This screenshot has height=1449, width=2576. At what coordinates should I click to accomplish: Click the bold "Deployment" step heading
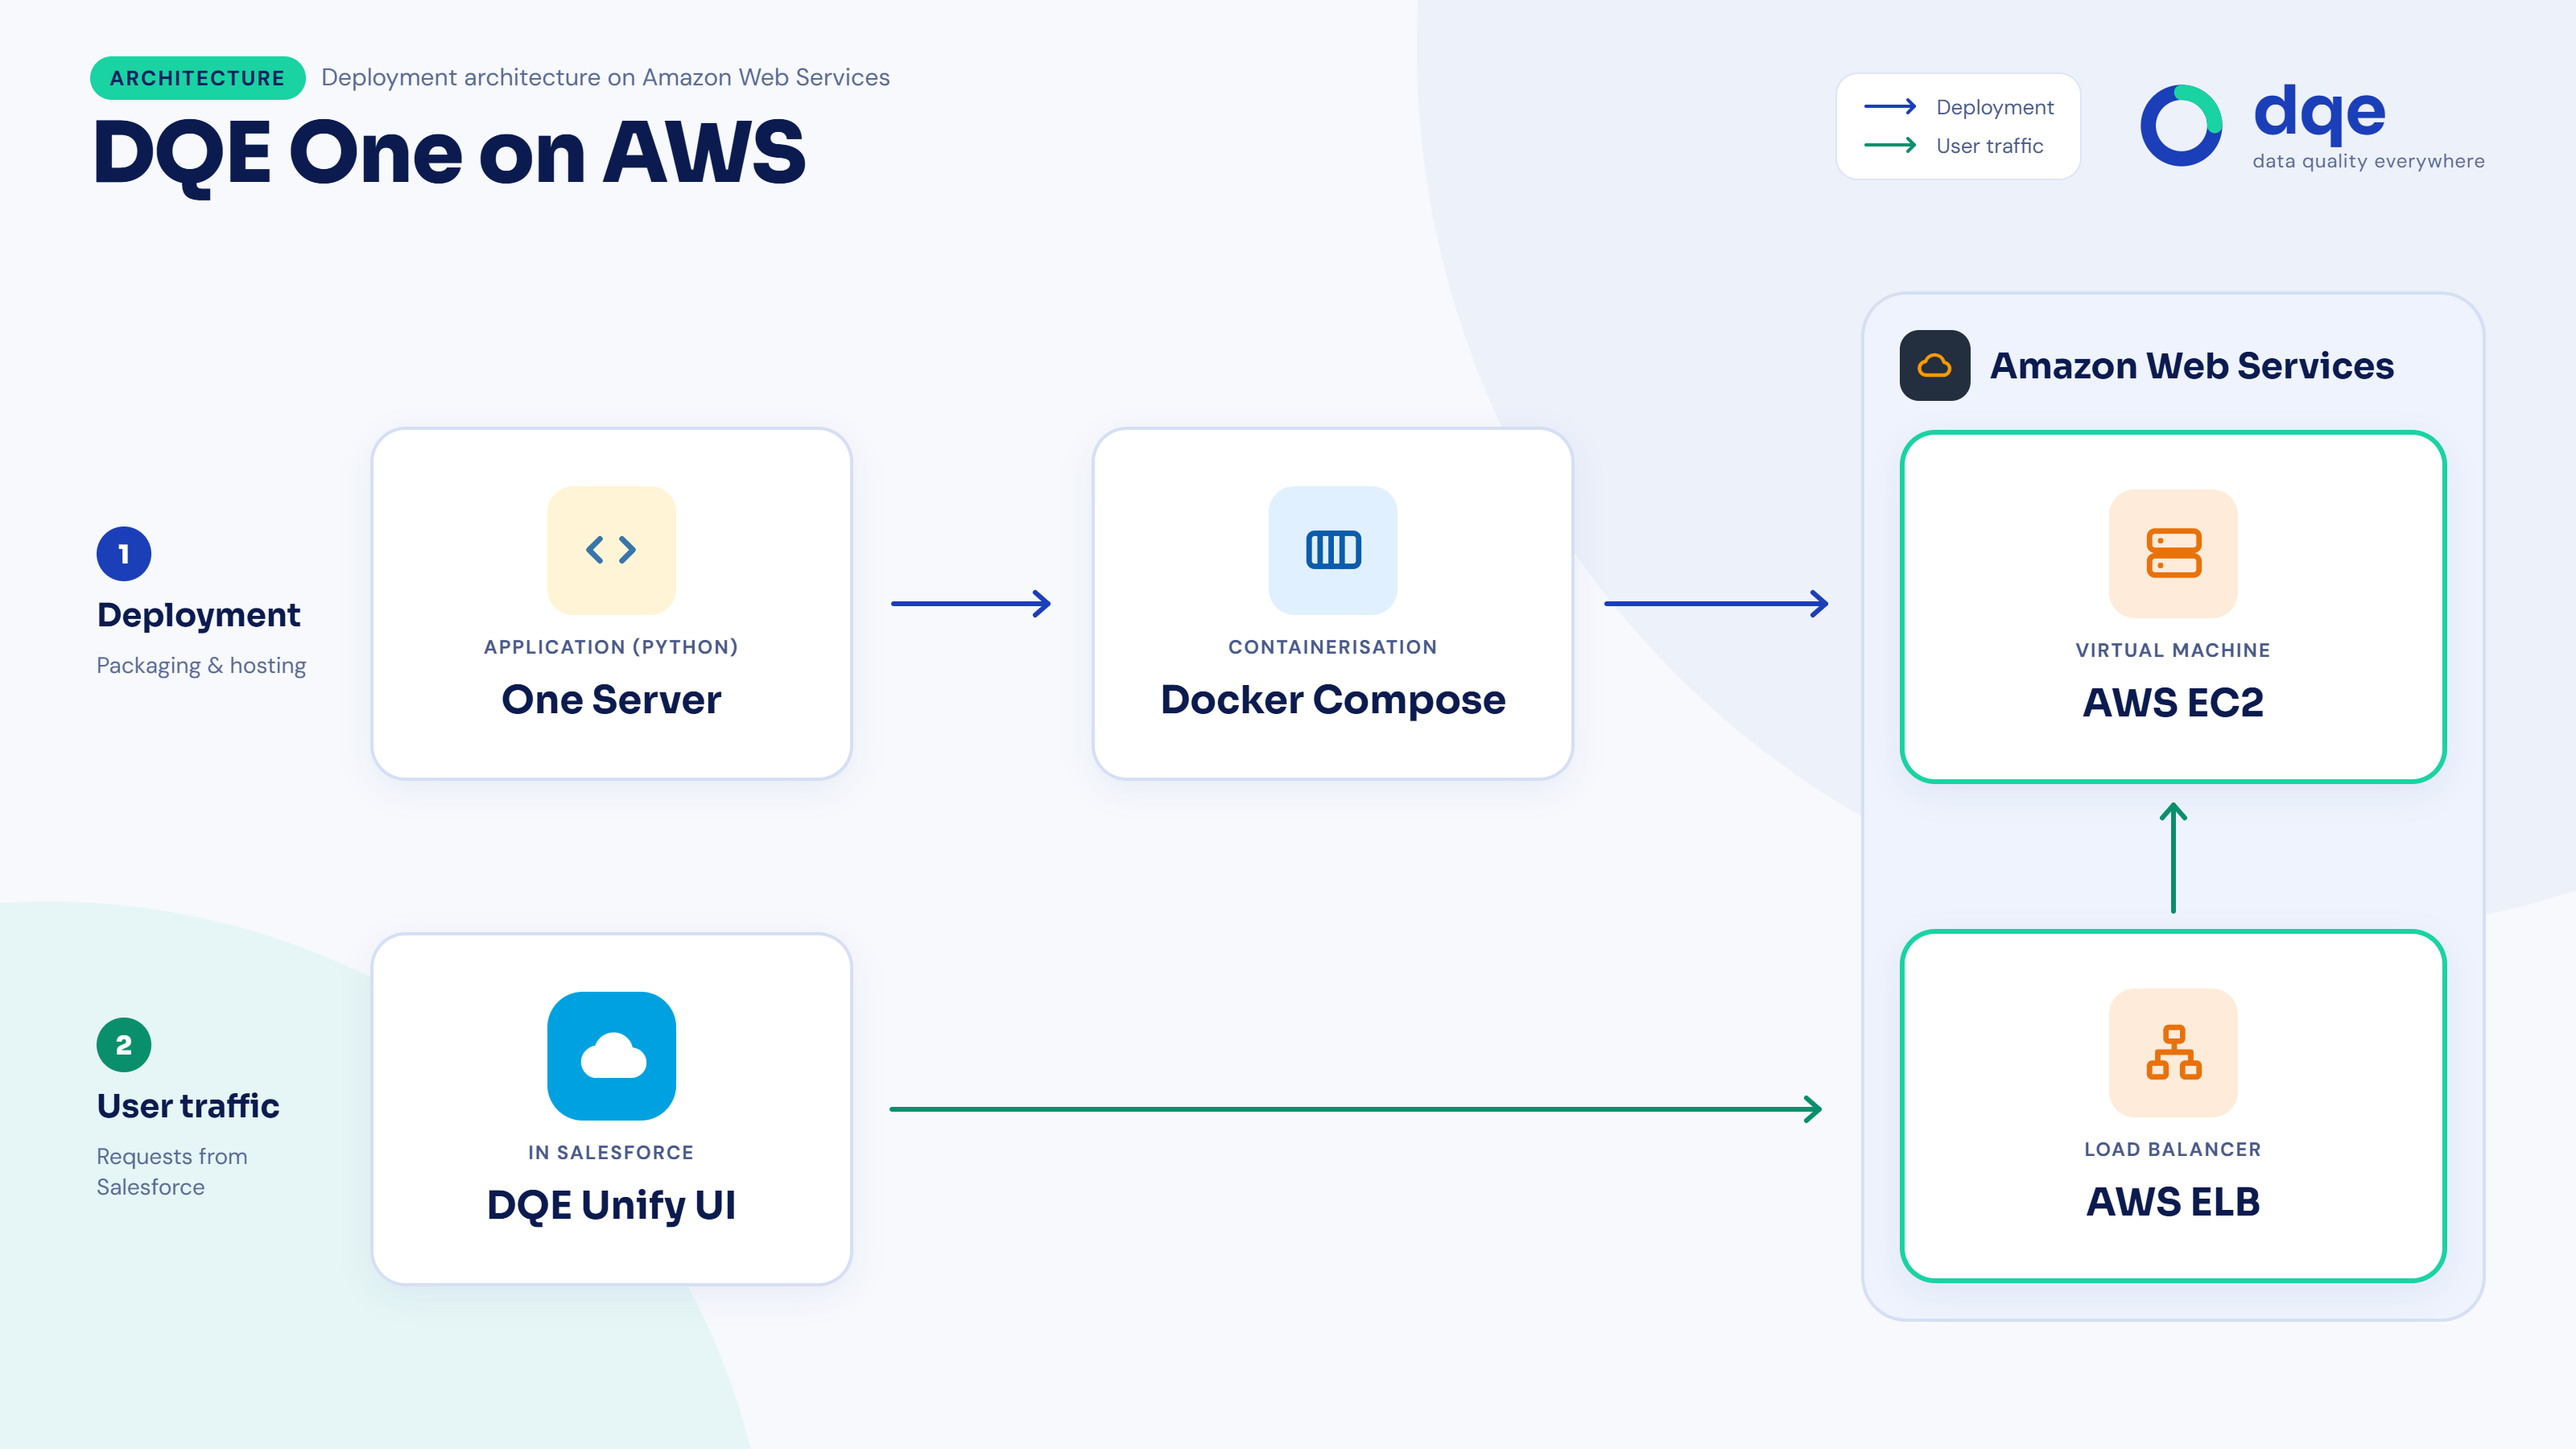[199, 615]
